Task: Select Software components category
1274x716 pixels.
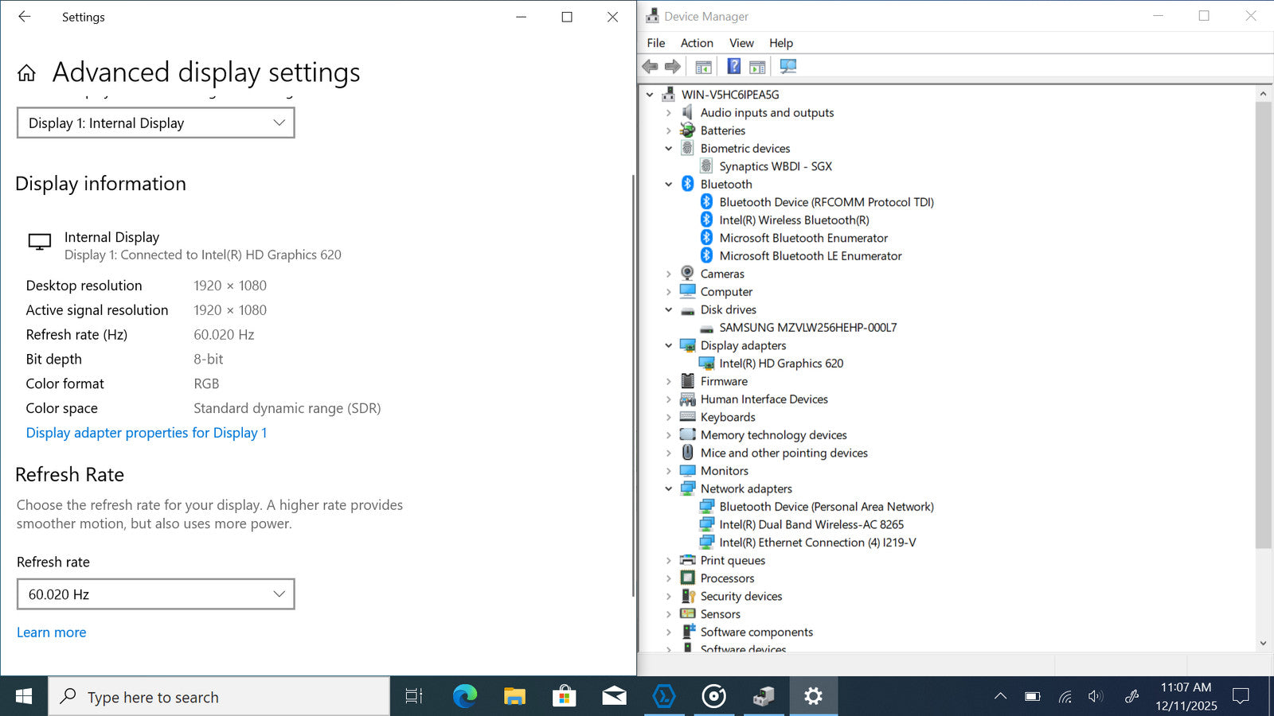Action: coord(756,632)
